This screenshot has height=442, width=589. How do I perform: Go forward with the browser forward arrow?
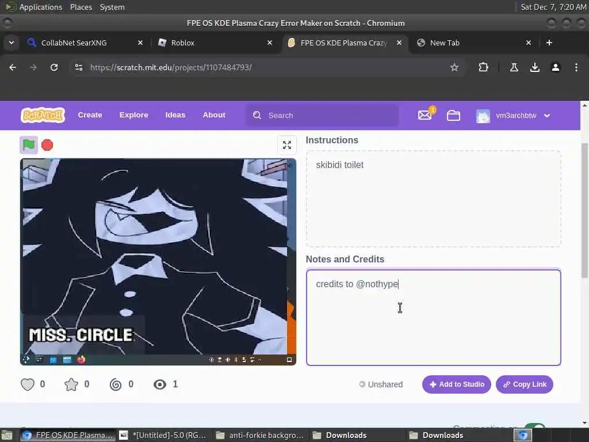coord(33,68)
